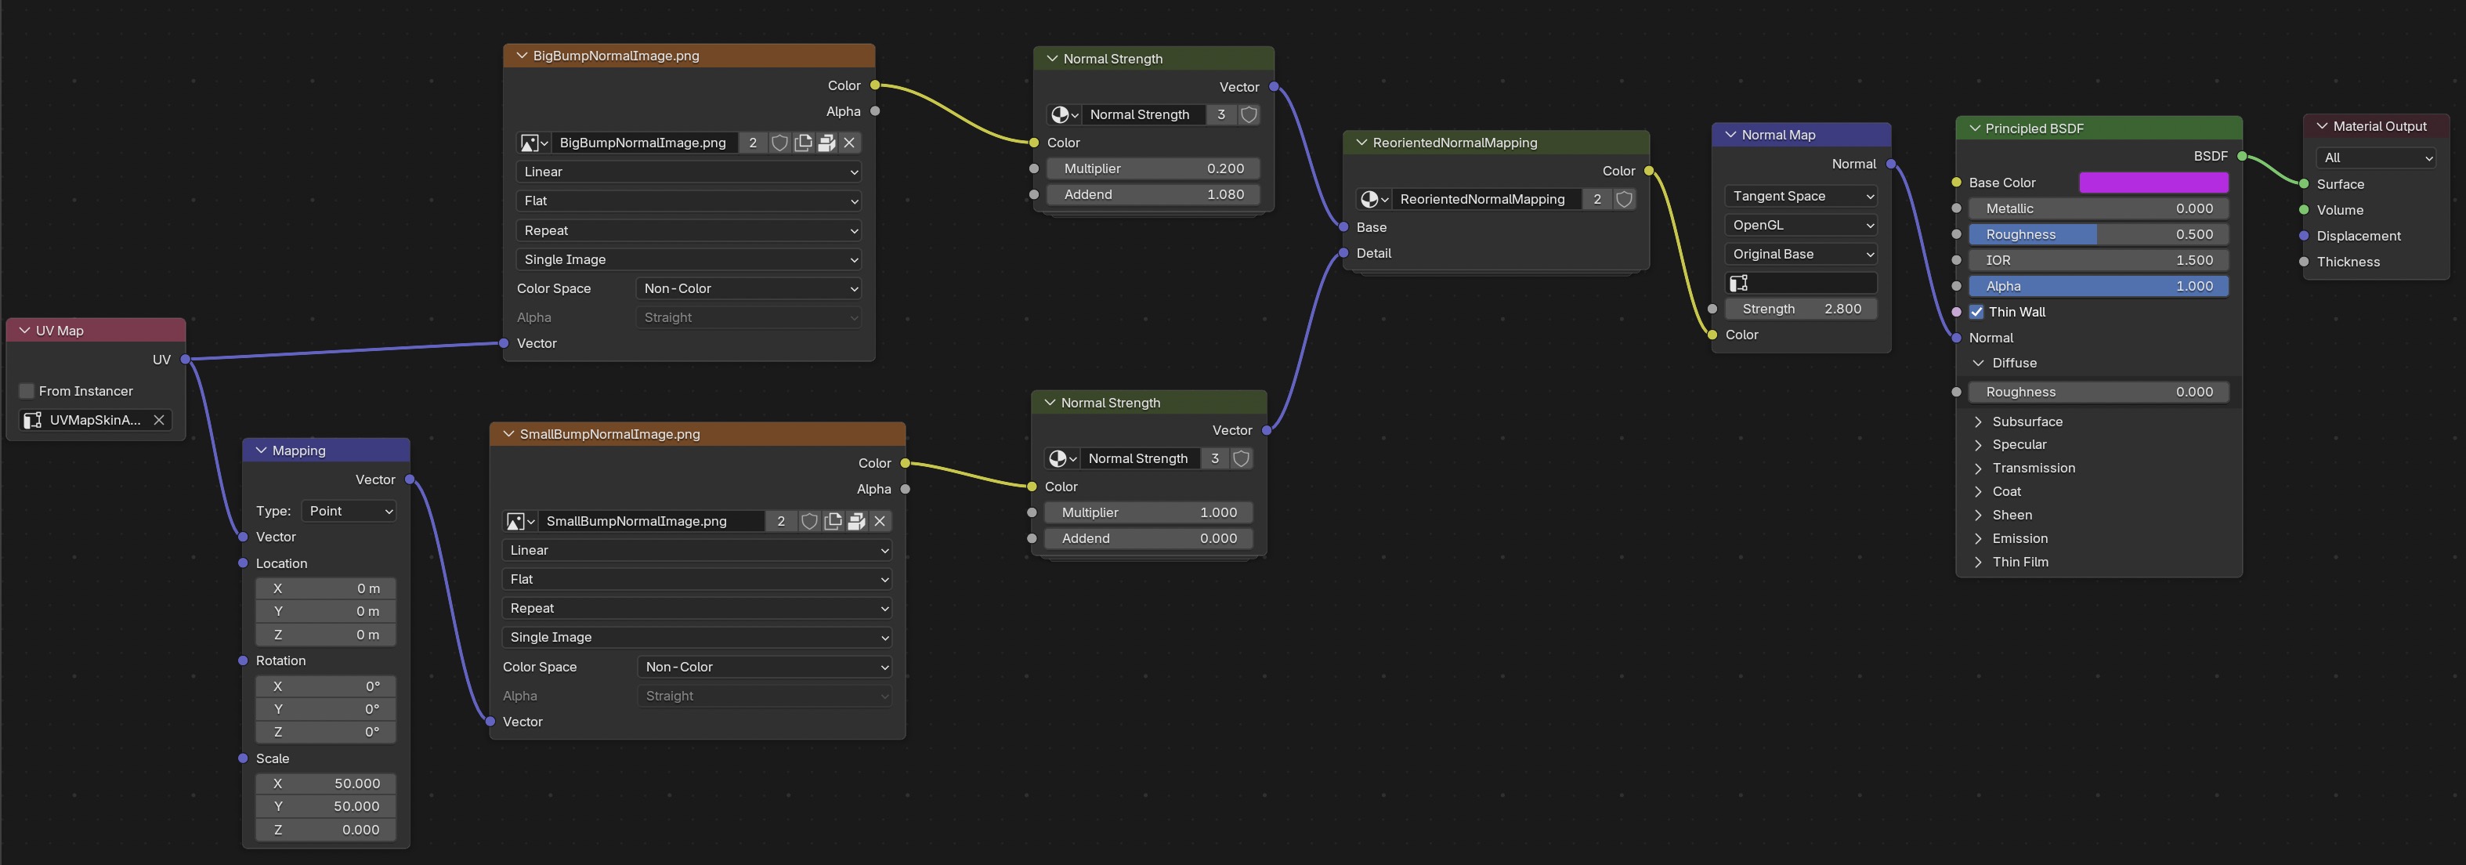The height and width of the screenshot is (865, 2466).
Task: Collapse the UV Map node
Action: click(x=25, y=331)
